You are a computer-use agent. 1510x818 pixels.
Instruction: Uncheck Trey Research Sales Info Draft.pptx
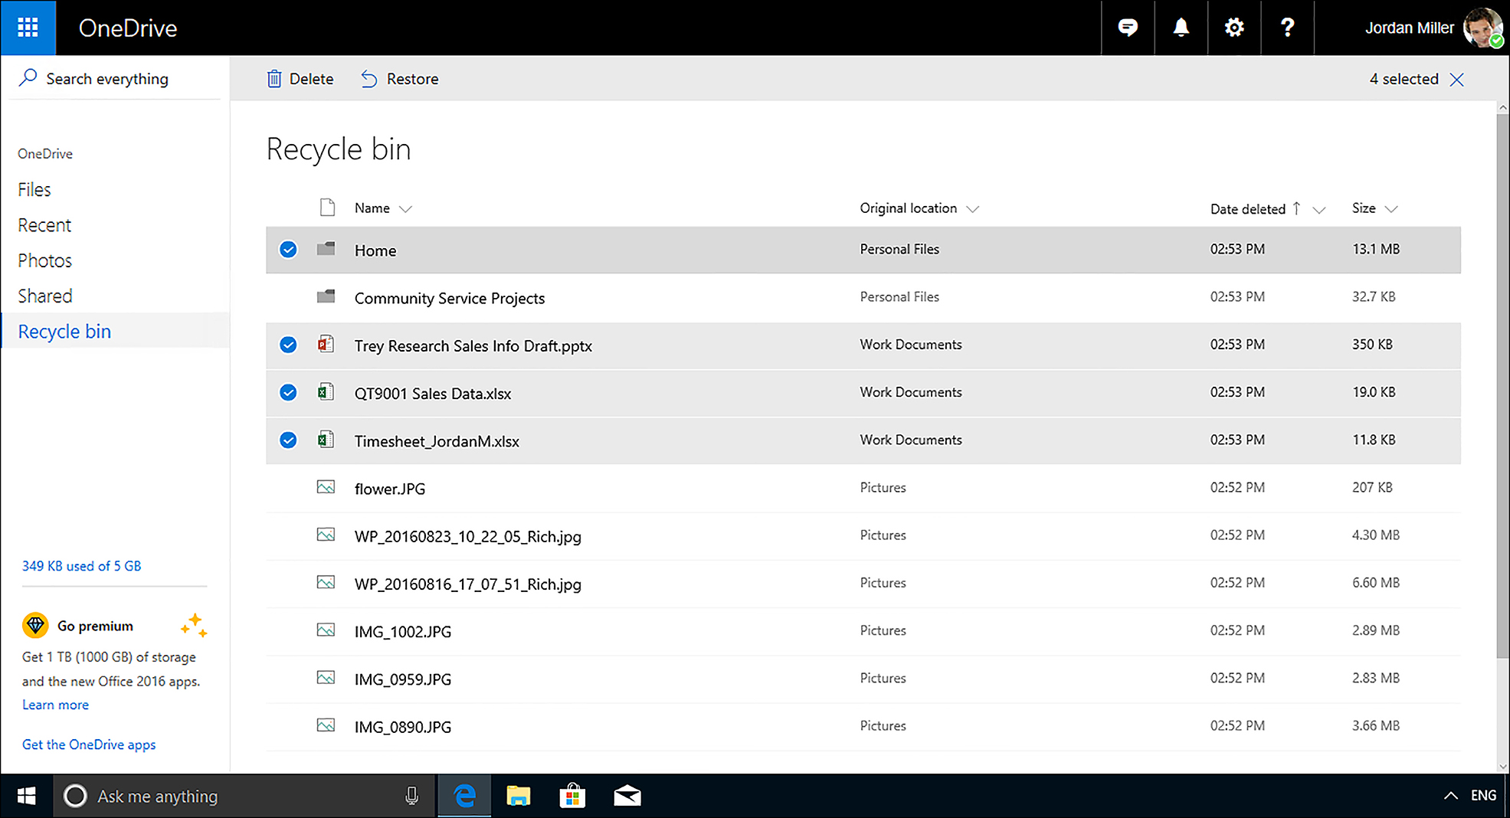[x=288, y=345]
